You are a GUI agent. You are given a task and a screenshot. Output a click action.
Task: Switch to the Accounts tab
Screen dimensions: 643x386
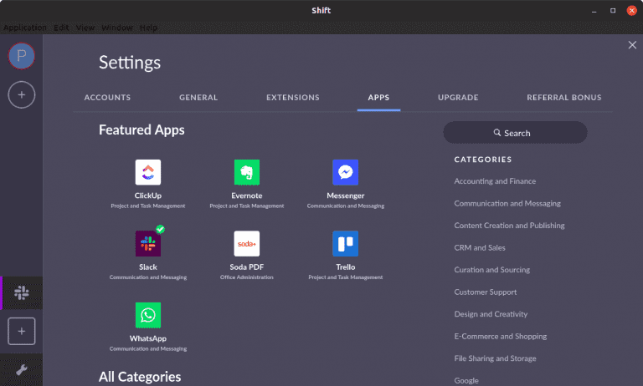coord(107,98)
